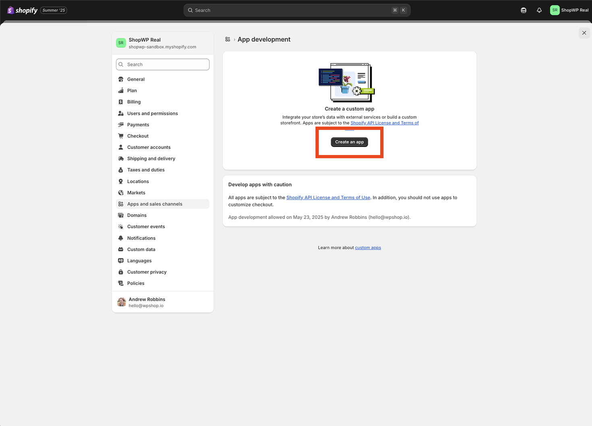Close the settings panel with X

[x=584, y=33]
